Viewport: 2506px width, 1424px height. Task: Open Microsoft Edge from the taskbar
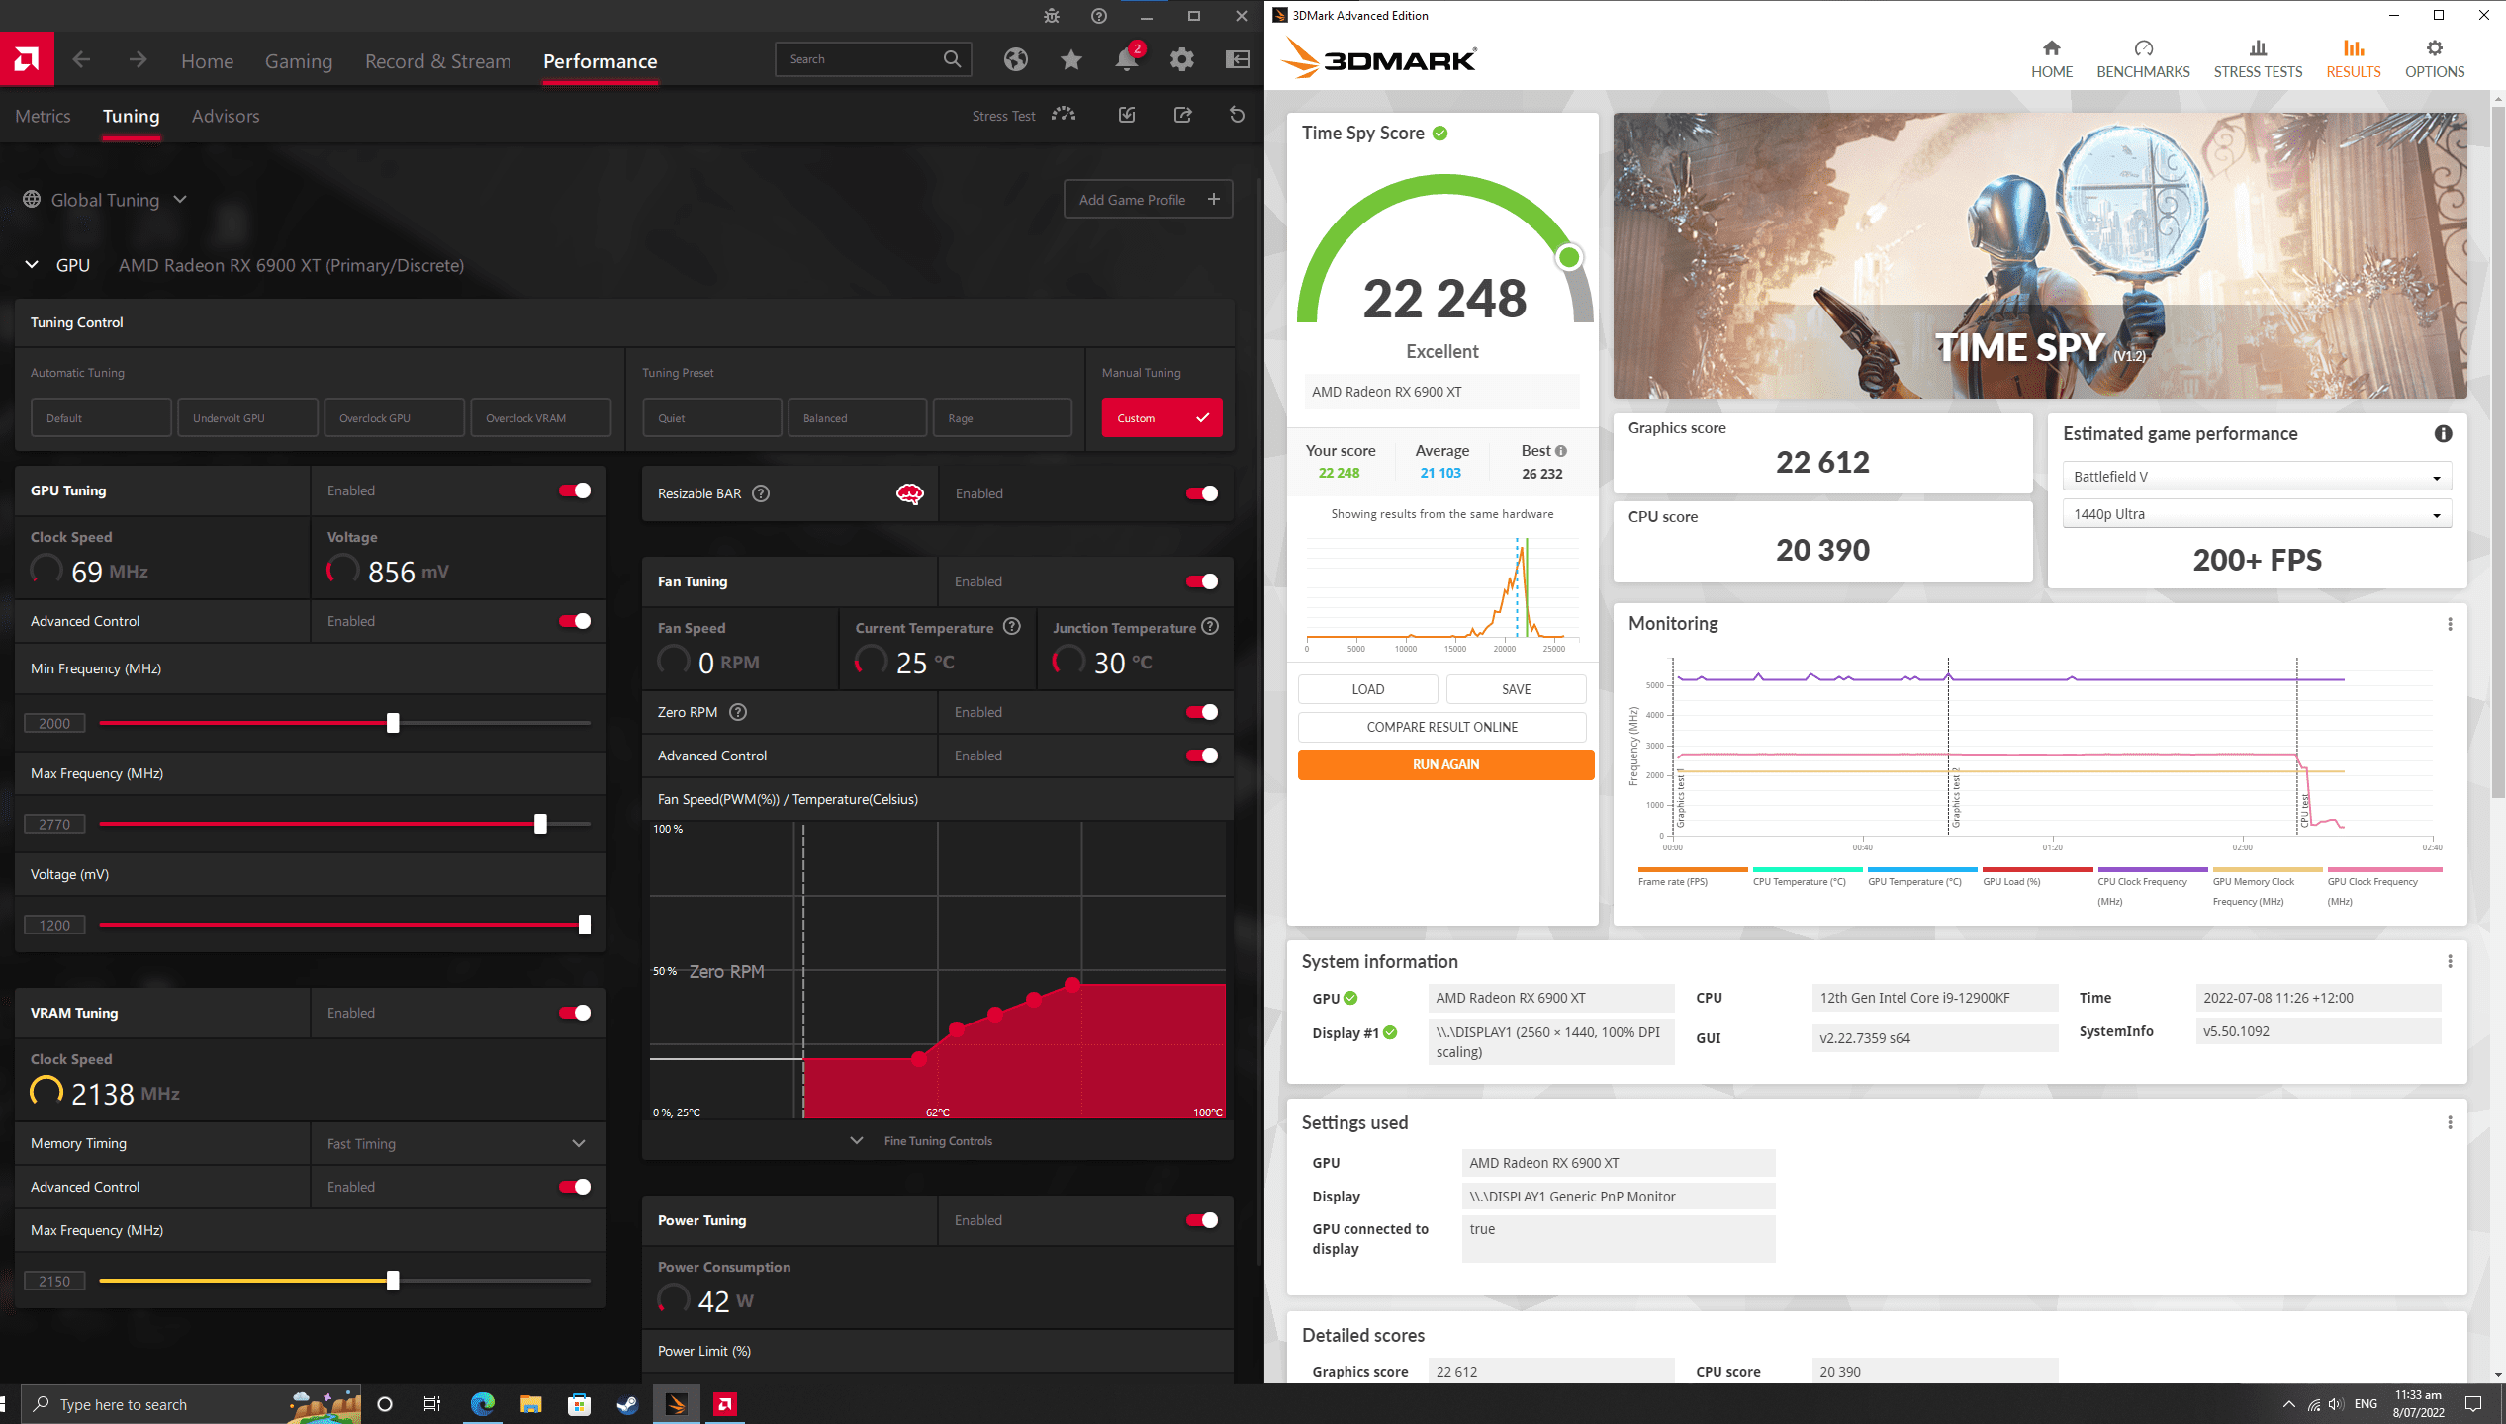coord(483,1404)
